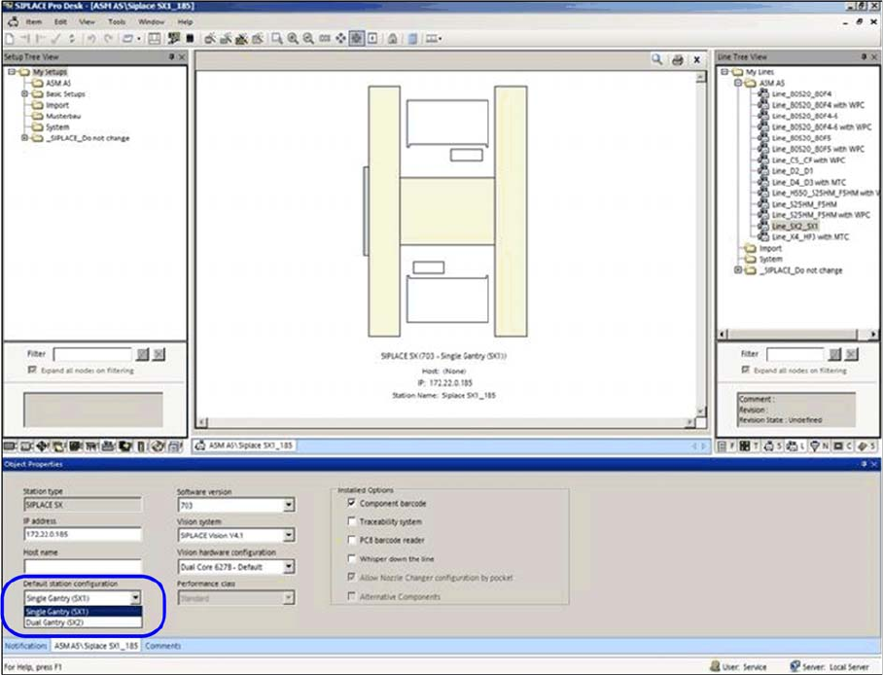Image resolution: width=883 pixels, height=675 pixels.
Task: Collapse My Setups root node
Action: click(12, 72)
